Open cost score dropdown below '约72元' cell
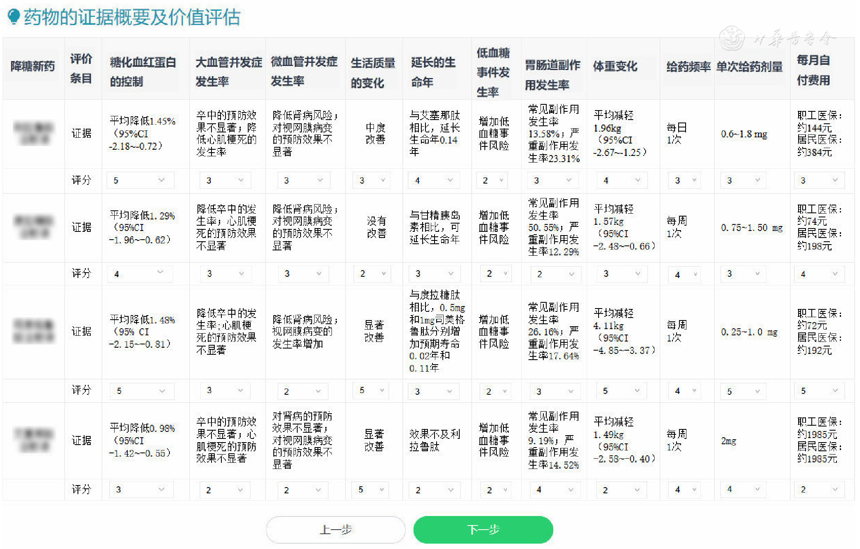The image size is (860, 549). (x=820, y=391)
